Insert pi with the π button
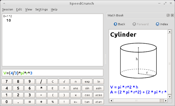175x106 pixels. 75,81
